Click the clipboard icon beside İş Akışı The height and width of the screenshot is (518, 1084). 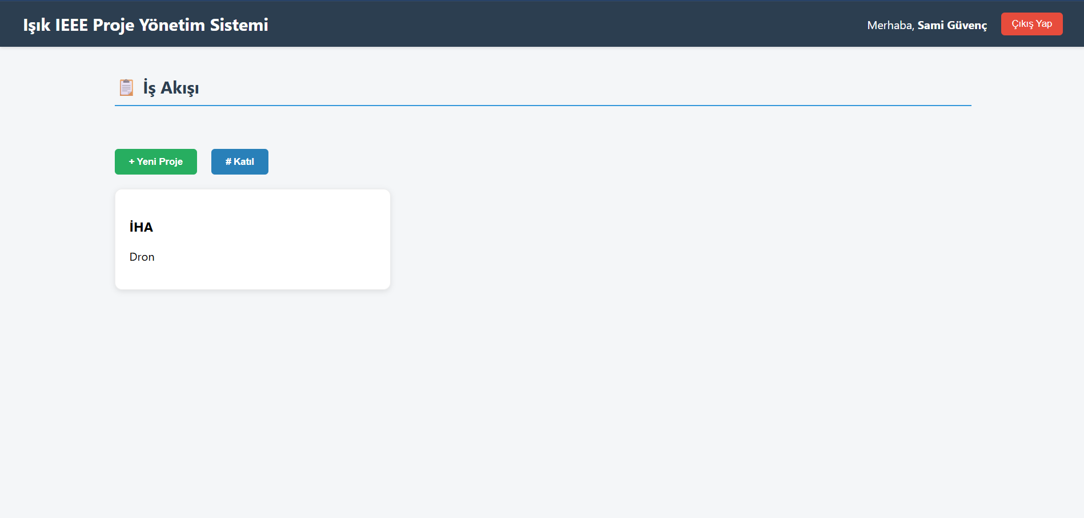click(126, 87)
